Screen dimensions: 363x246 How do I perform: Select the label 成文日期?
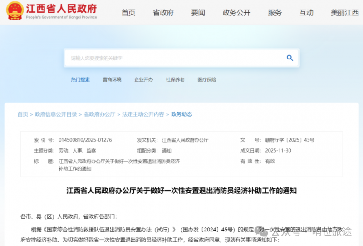(250, 151)
